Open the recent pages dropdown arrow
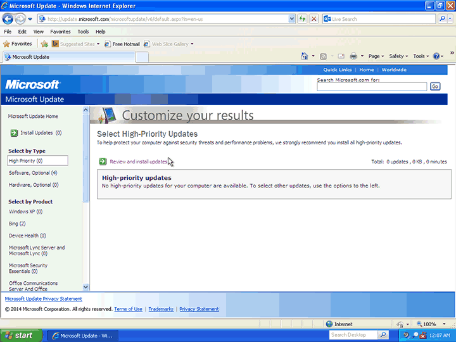 click(x=30, y=20)
